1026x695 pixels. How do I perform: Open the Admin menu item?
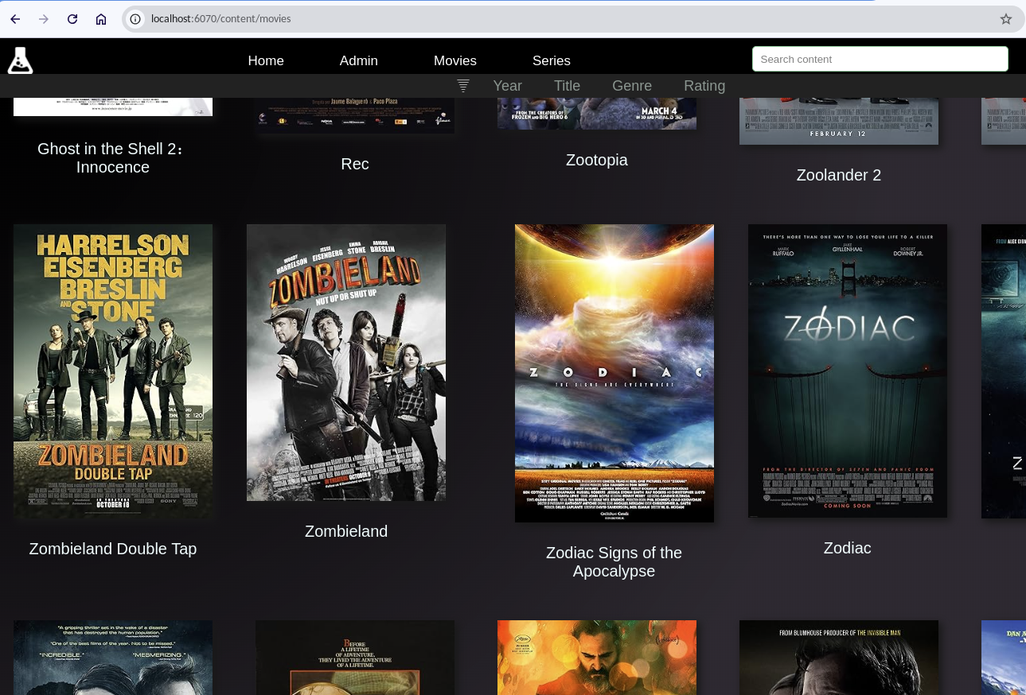pyautogui.click(x=358, y=61)
